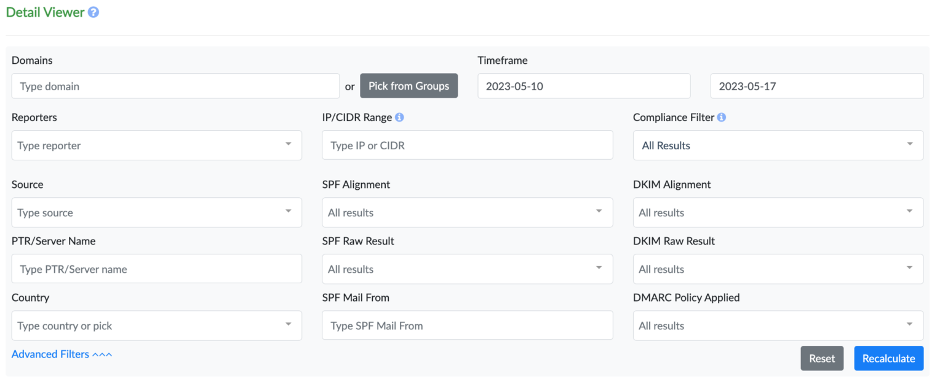The width and height of the screenshot is (945, 387).
Task: Click the Type domain input field
Action: tap(175, 85)
